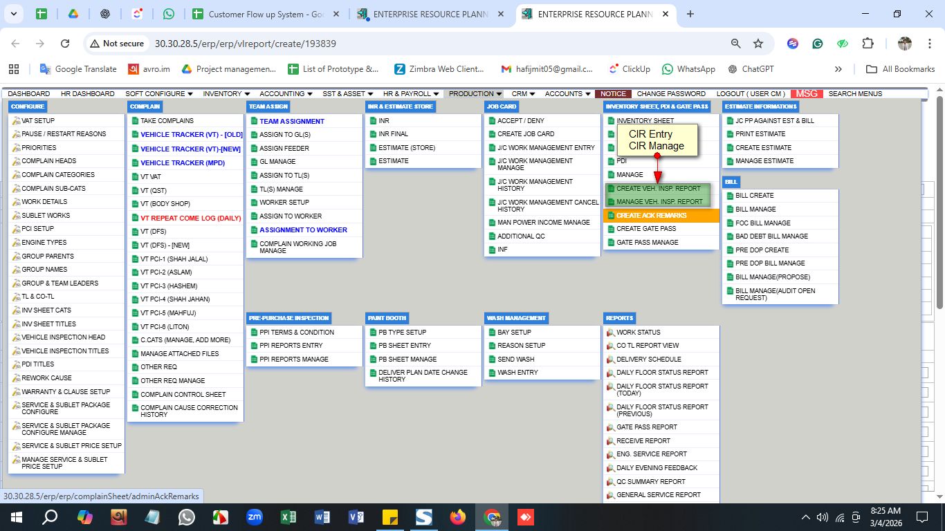This screenshot has height=531, width=945.
Task: Open a new browser tab
Action: click(x=690, y=14)
